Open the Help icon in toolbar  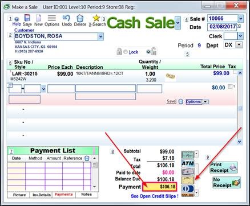pos(17,19)
